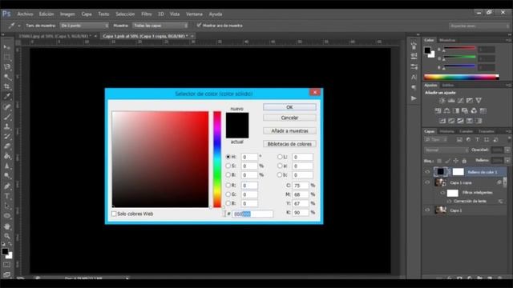
Task: Filter layers by type layers icon
Action: coord(478,140)
